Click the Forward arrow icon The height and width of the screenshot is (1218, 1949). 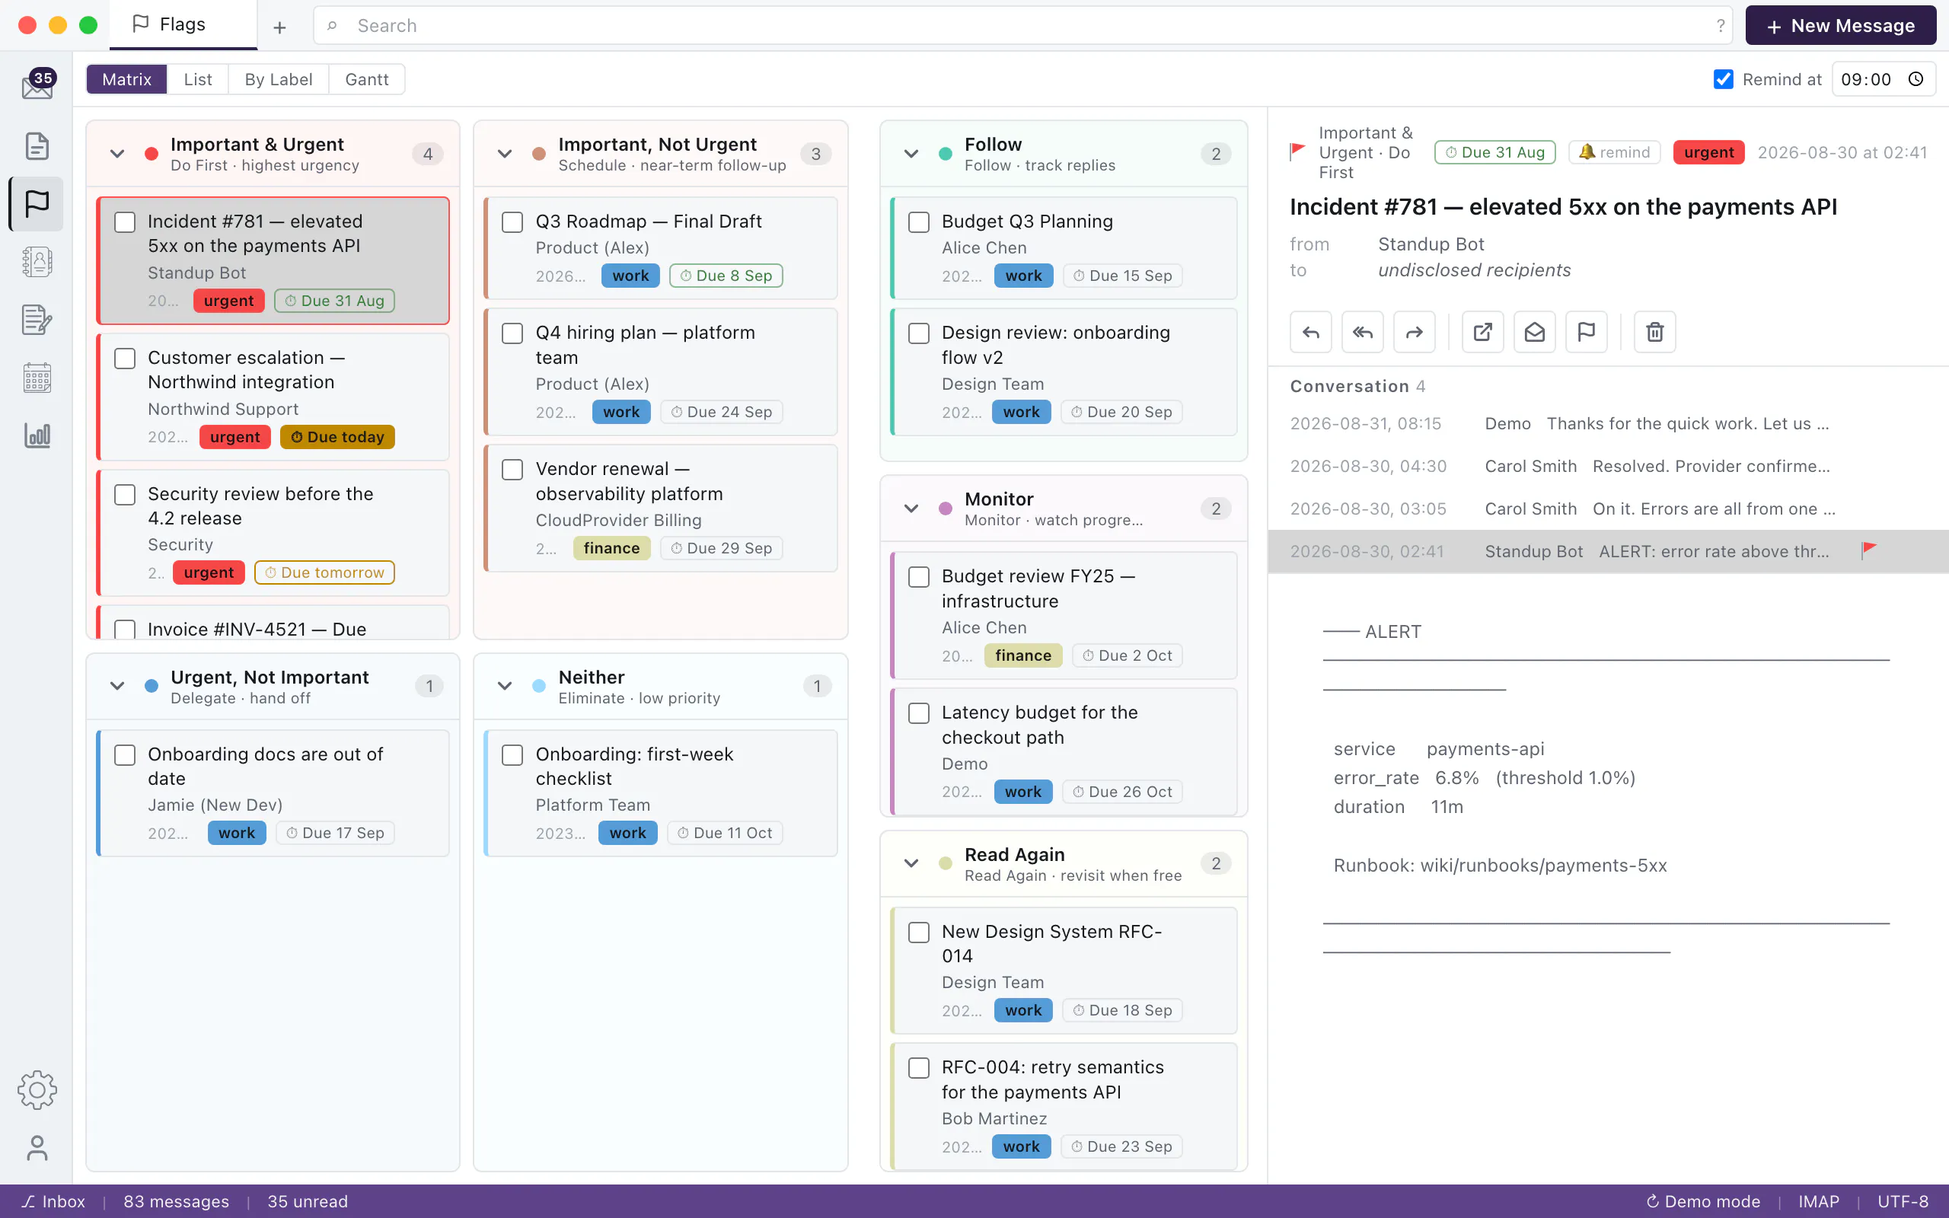[1415, 332]
